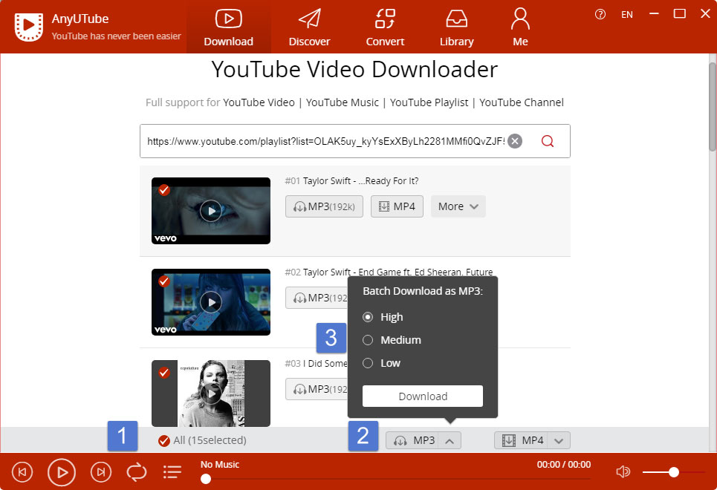Click the red search magnifier icon
Image resolution: width=717 pixels, height=490 pixels.
click(x=548, y=141)
